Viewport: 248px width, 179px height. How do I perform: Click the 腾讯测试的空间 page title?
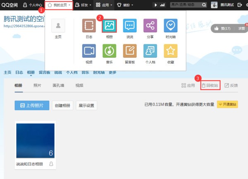24,19
